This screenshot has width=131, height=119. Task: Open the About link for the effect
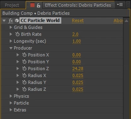click(x=118, y=21)
